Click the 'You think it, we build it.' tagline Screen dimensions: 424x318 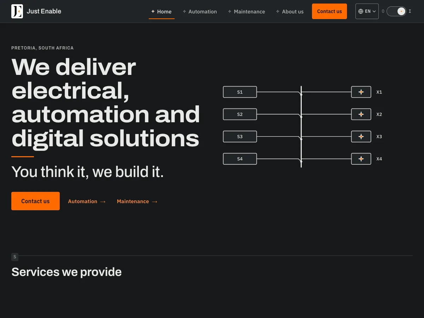(88, 172)
